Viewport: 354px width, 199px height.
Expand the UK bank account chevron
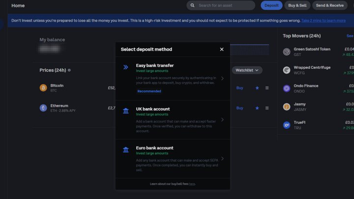point(222,119)
